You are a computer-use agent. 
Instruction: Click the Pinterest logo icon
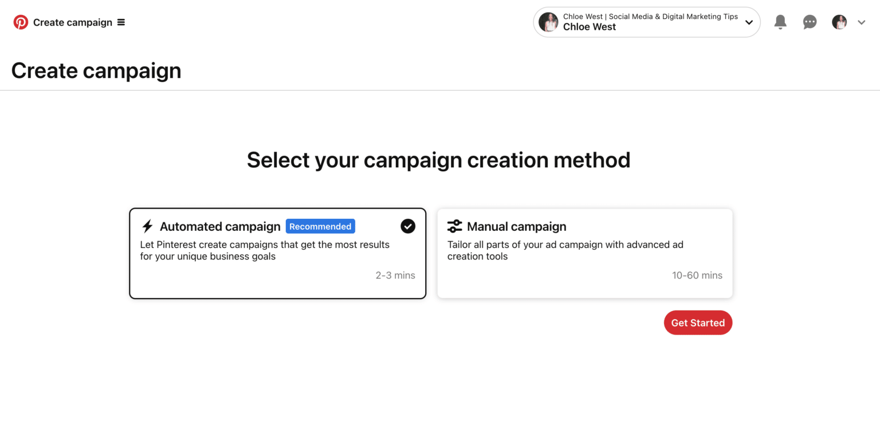point(21,22)
